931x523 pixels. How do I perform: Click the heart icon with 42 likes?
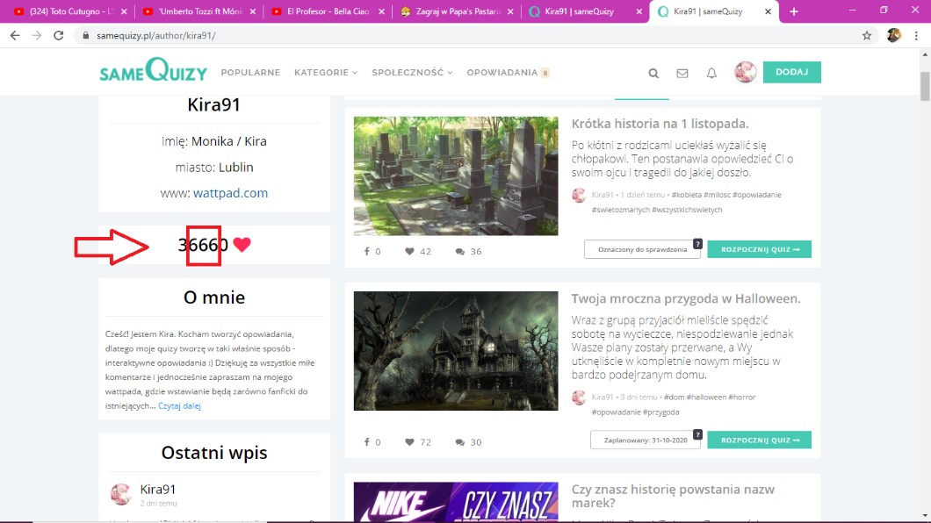(x=409, y=252)
